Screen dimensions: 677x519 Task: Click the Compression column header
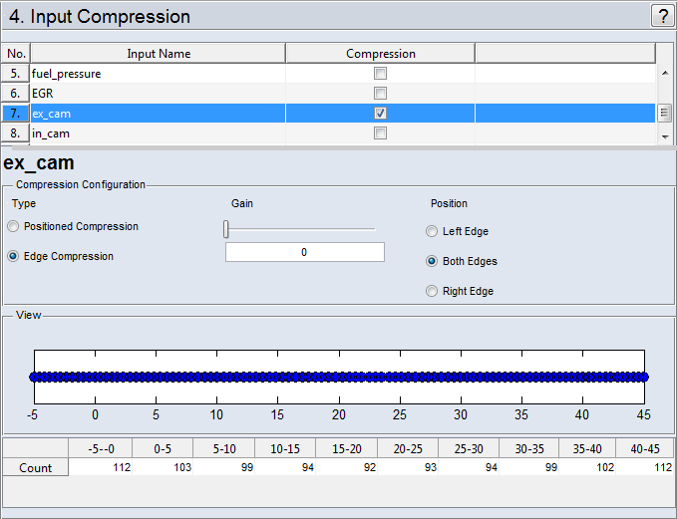pos(380,54)
